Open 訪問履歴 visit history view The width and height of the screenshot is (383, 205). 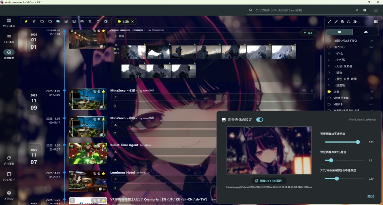(x=9, y=54)
